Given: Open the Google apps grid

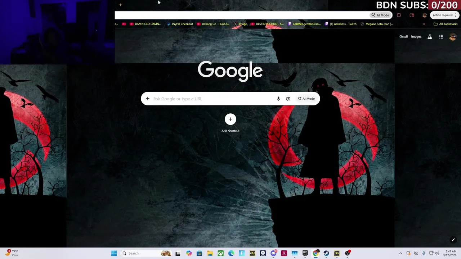Looking at the screenshot, I should coord(441,37).
